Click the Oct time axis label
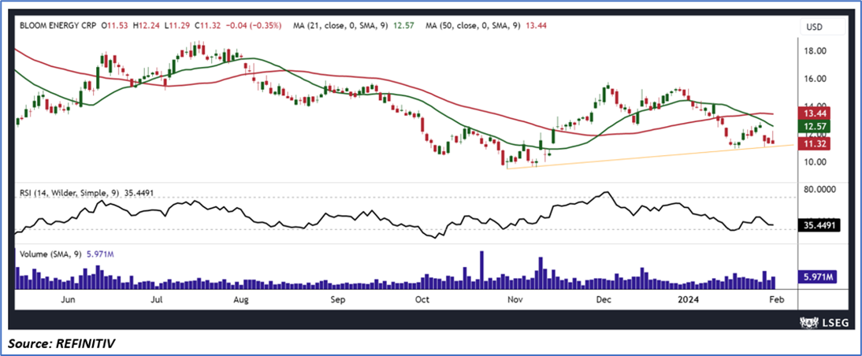 pos(422,300)
